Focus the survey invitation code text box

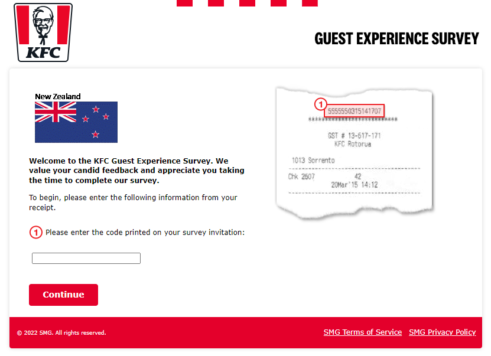pyautogui.click(x=86, y=259)
